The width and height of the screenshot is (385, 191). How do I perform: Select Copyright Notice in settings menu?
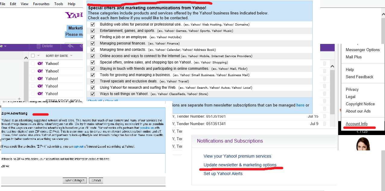click(360, 104)
